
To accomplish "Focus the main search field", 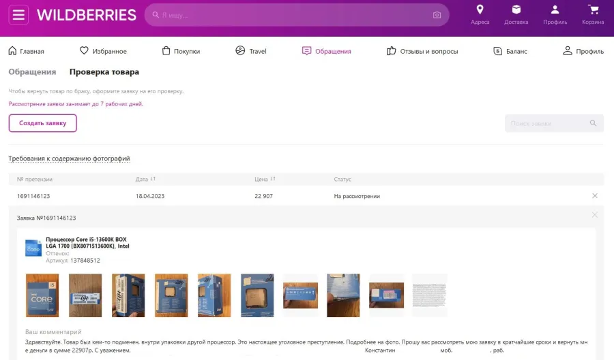I will pos(297,15).
